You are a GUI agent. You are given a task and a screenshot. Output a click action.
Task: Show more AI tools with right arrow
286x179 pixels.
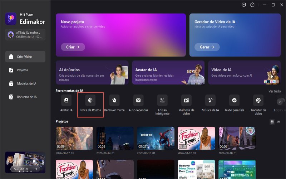(x=280, y=102)
